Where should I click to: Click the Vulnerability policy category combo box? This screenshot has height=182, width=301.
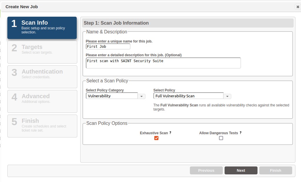tap(112, 96)
